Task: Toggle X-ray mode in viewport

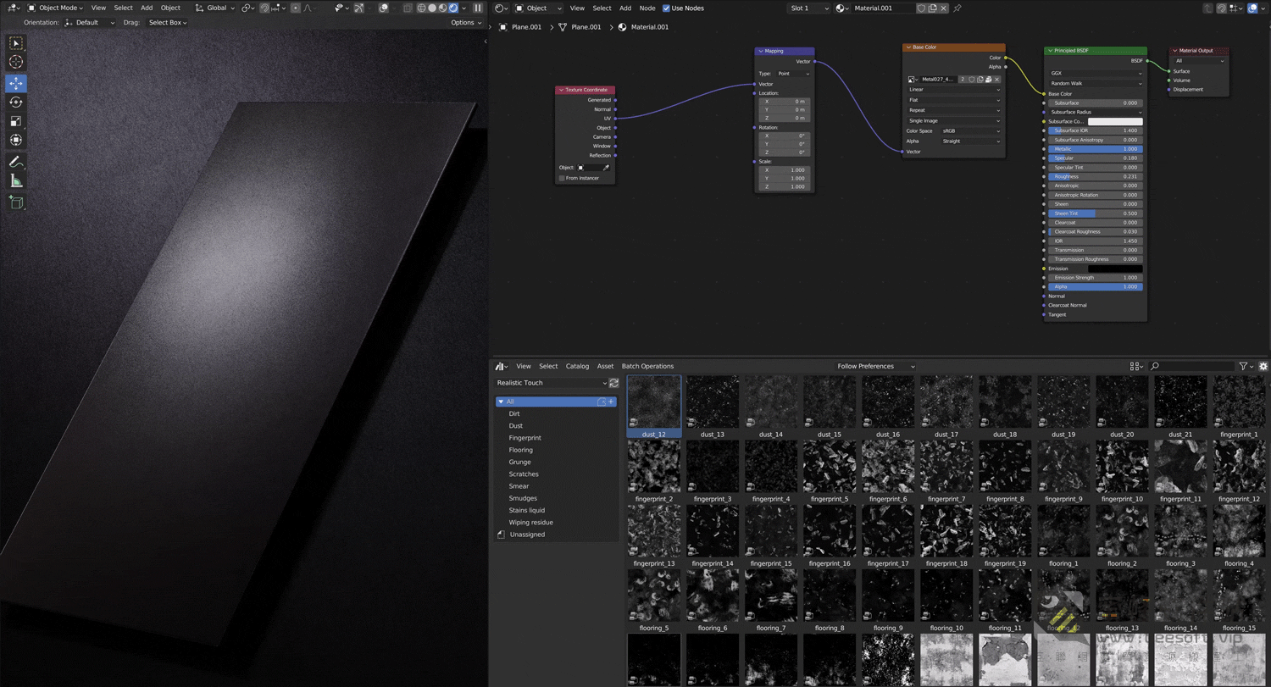Action: 408,8
